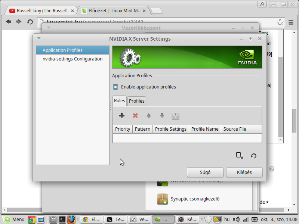The height and width of the screenshot is (224, 299).
Task: Switch to Ké... taskbar window
Action: pos(187,220)
